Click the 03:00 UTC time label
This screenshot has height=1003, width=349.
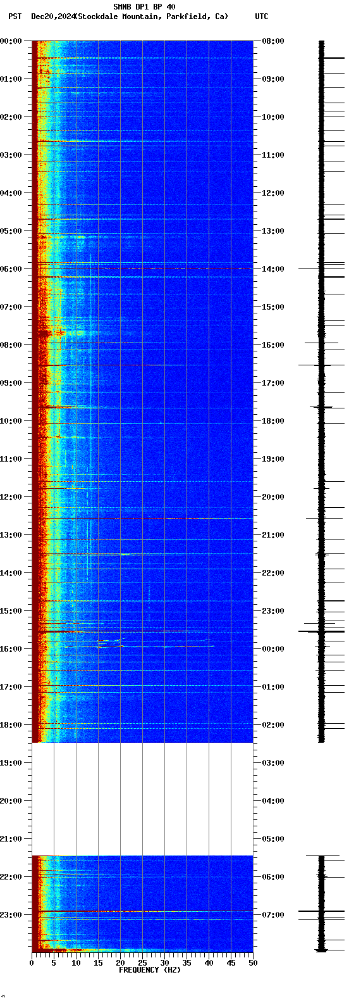pyautogui.click(x=272, y=763)
